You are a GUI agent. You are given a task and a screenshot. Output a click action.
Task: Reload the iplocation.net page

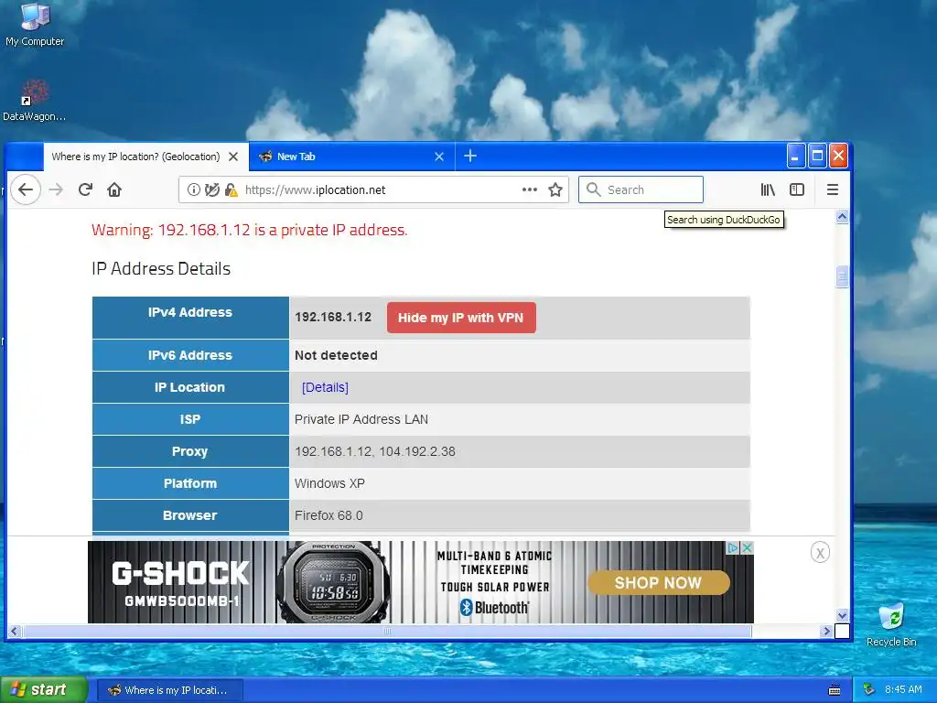[85, 189]
